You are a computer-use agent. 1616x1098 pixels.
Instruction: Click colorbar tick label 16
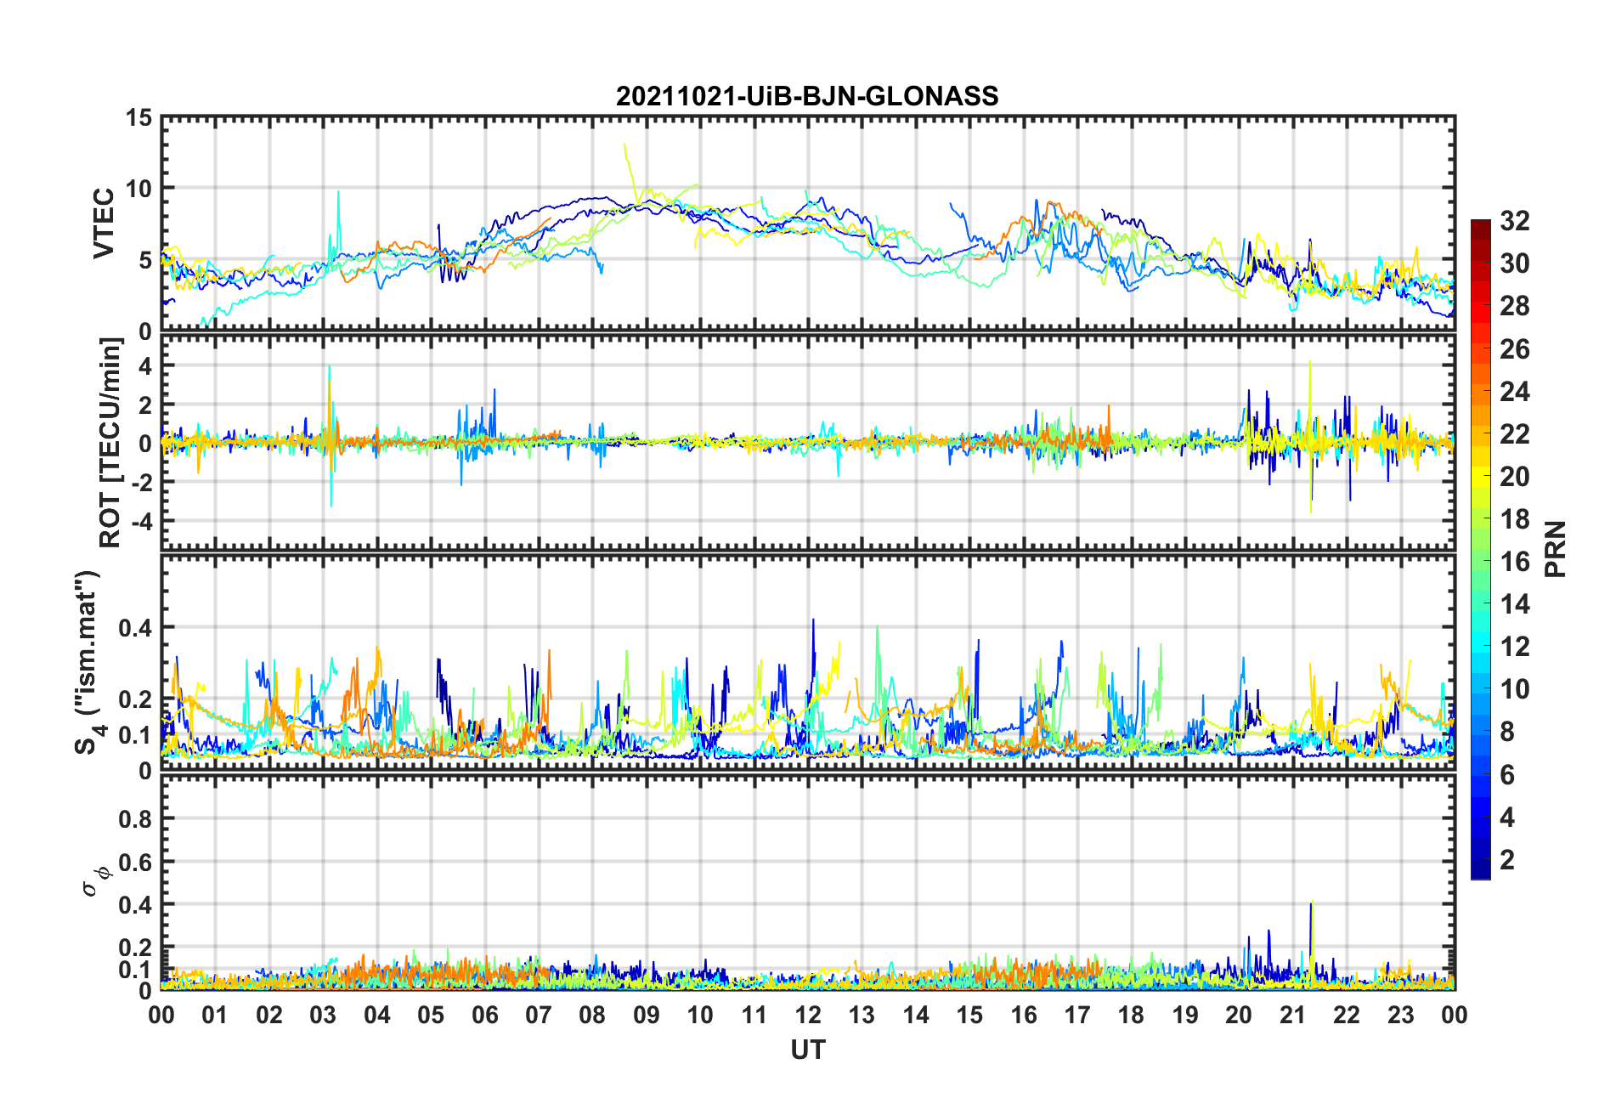point(1515,561)
